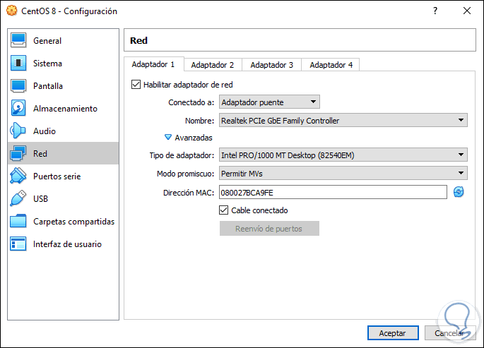Select the Sistema chip icon

(x=19, y=64)
